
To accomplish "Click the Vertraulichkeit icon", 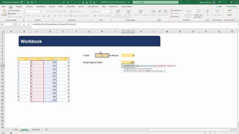I will pyautogui.click(x=217, y=12).
